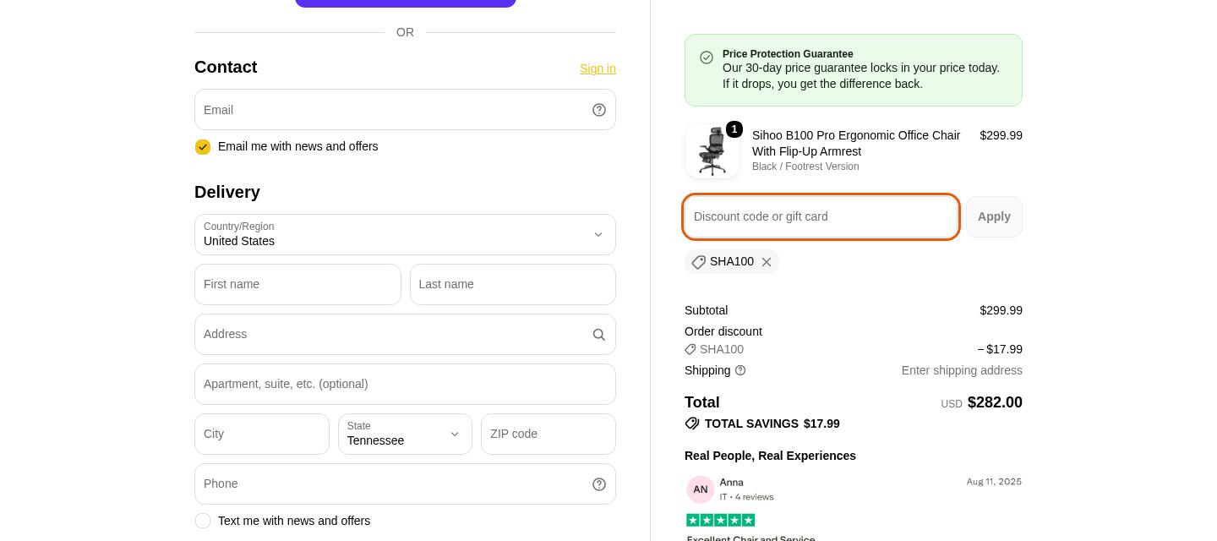Click the order discount SHA100 tag icon
The width and height of the screenshot is (1217, 541).
(x=690, y=349)
